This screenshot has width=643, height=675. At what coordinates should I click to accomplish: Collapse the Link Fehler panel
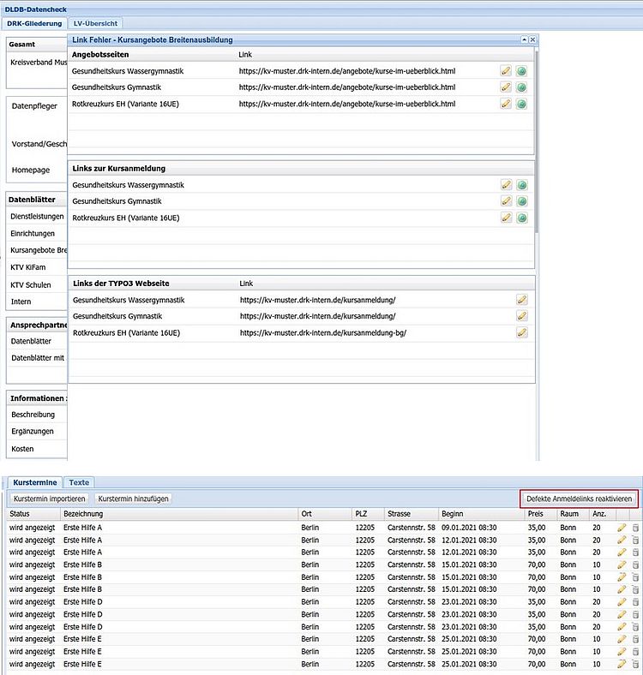[x=523, y=40]
